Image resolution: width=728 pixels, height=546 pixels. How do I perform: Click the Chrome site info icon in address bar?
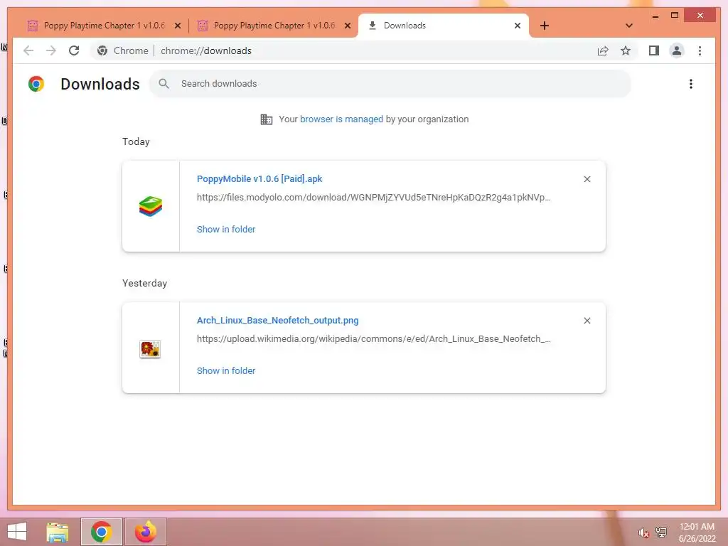coord(102,50)
